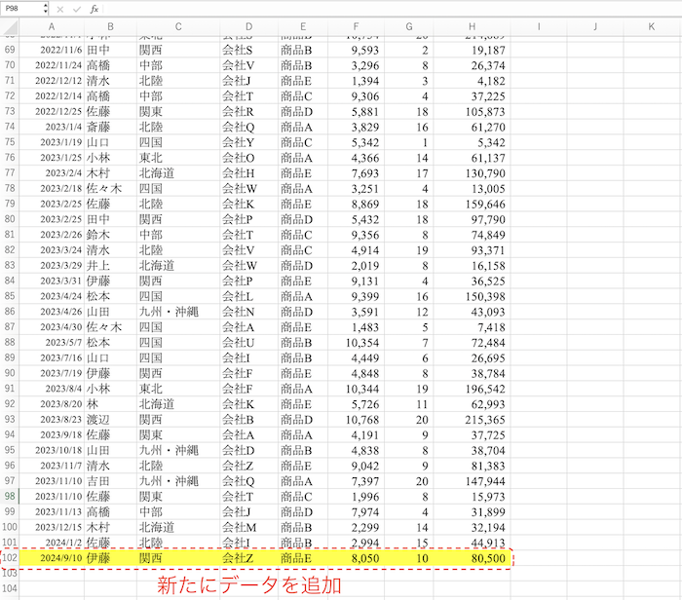
Task: Open the Name Box dropdown arrows
Action: click(x=45, y=9)
